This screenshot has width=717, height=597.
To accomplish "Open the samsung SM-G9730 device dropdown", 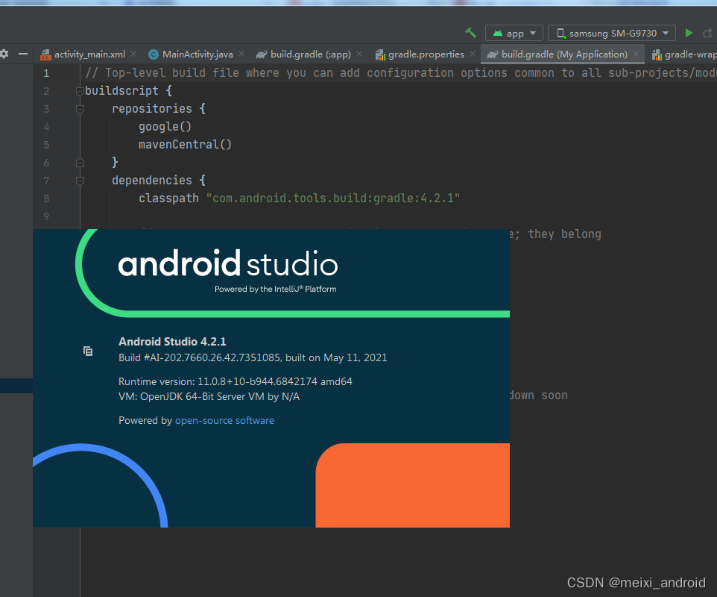I will 664,33.
